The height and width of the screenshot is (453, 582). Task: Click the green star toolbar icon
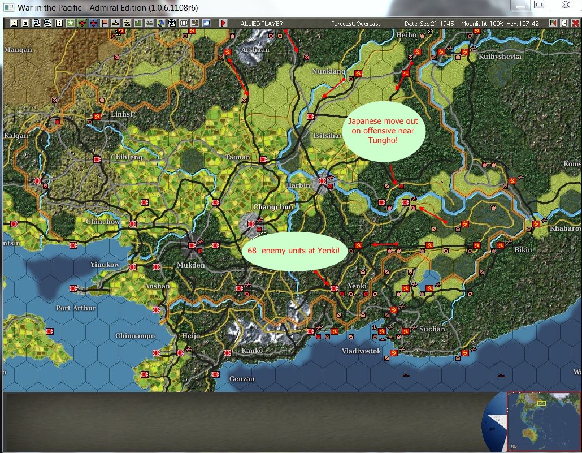71,23
